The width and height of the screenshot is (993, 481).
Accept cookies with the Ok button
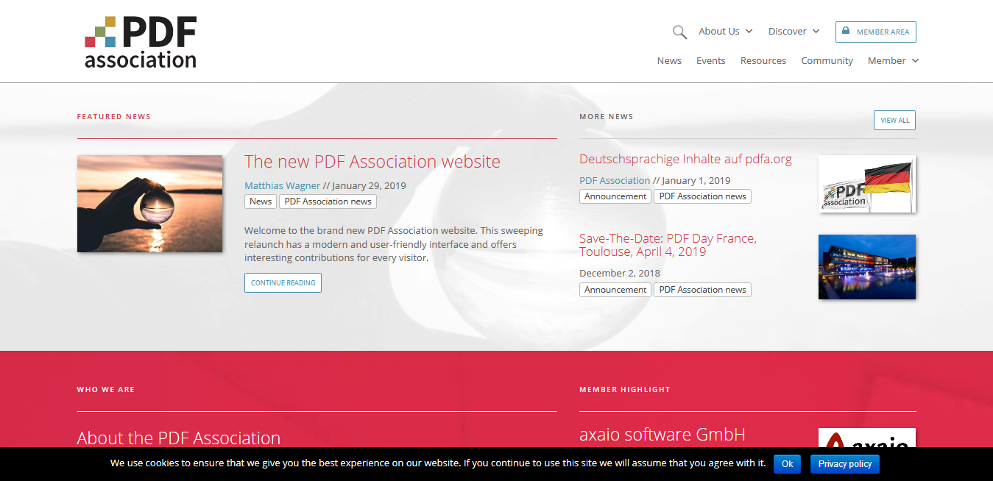[x=787, y=464]
